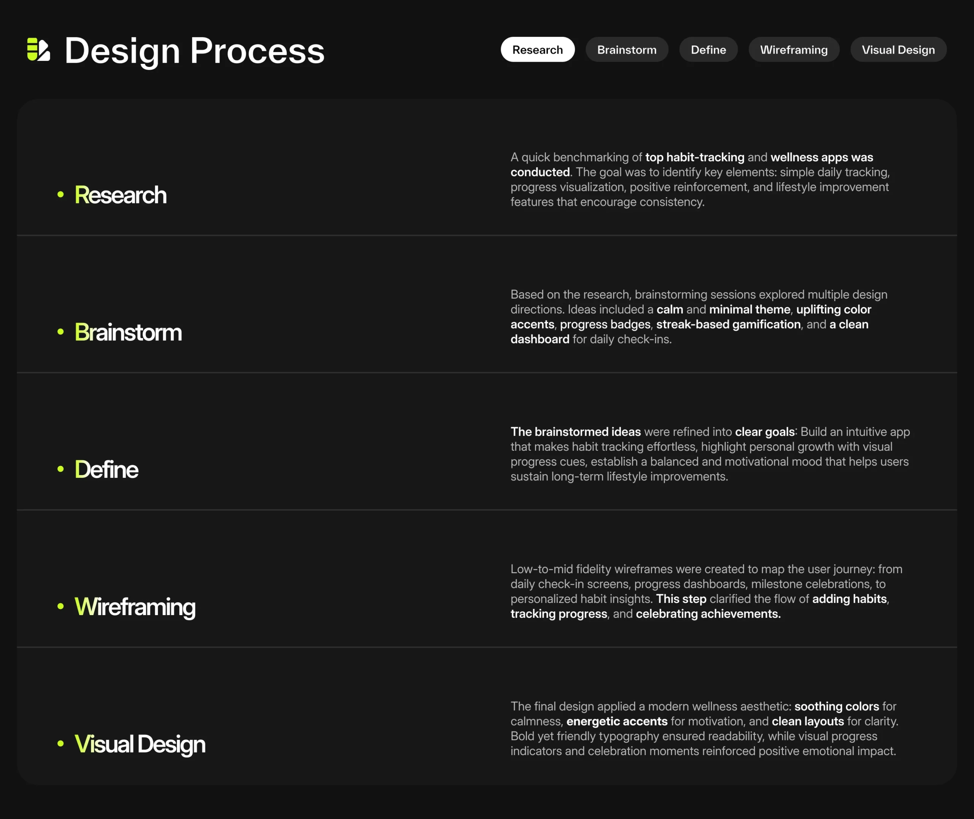Click the Visual Design section heading
Image resolution: width=974 pixels, height=819 pixels.
pos(140,744)
